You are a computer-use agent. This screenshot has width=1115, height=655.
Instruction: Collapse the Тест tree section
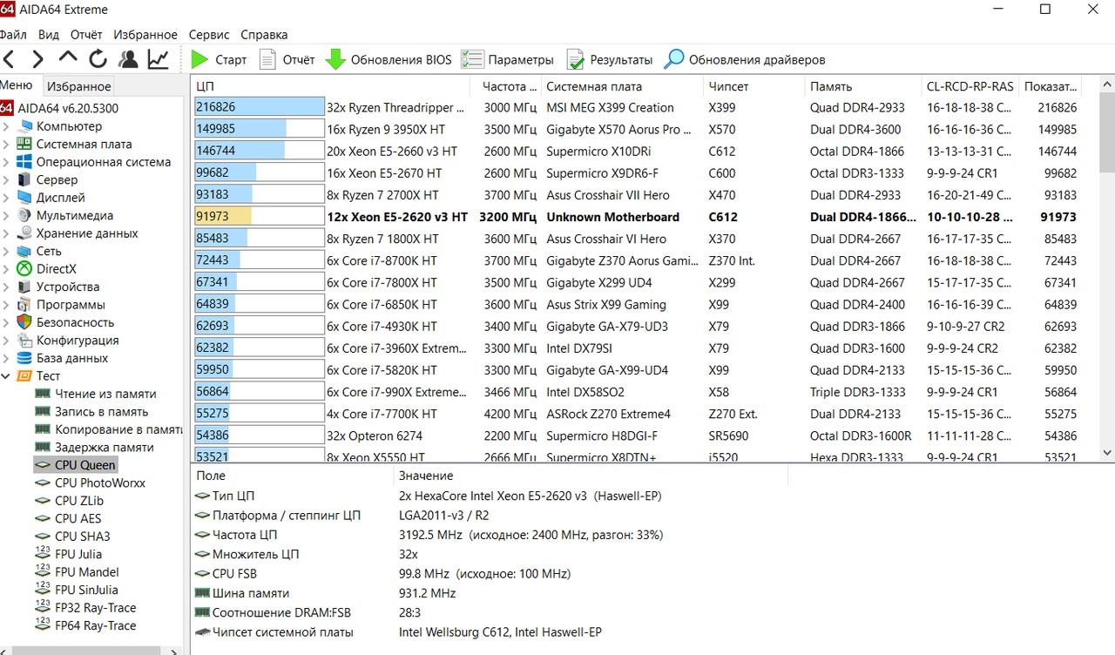[x=7, y=376]
